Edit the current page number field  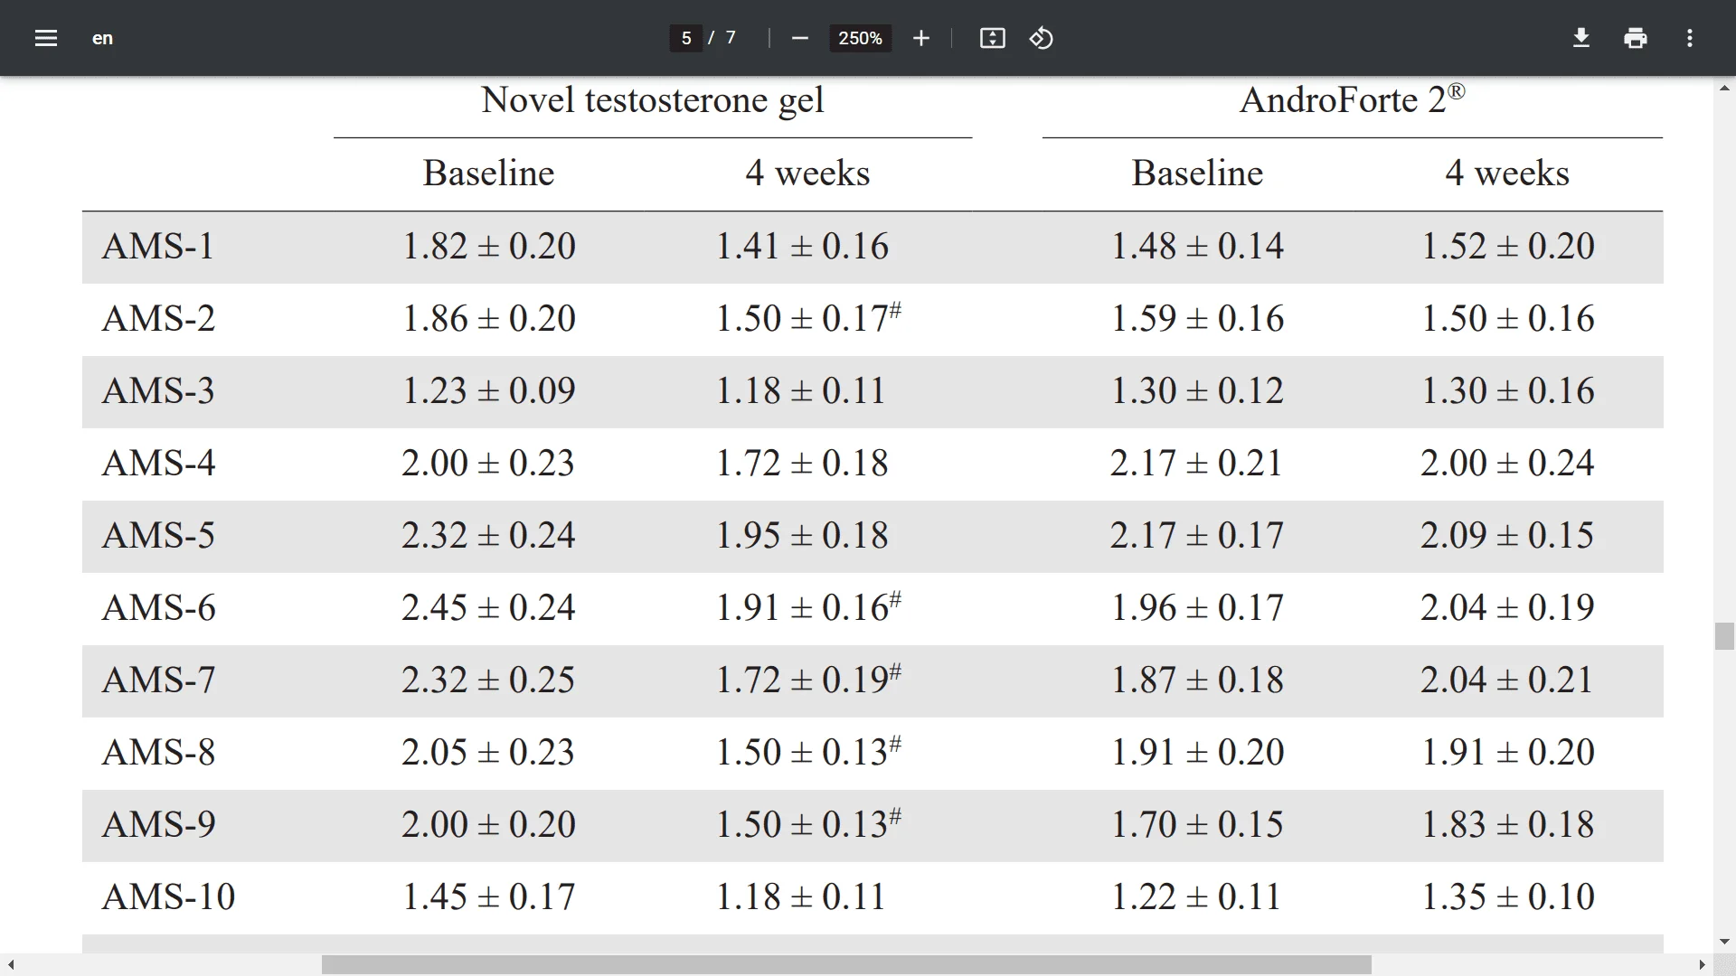[x=686, y=38]
